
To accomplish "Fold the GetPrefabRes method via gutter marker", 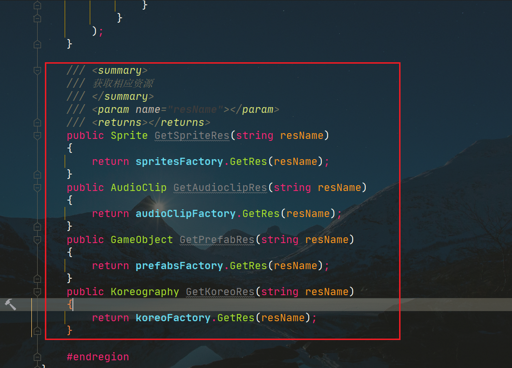I will 37,240.
